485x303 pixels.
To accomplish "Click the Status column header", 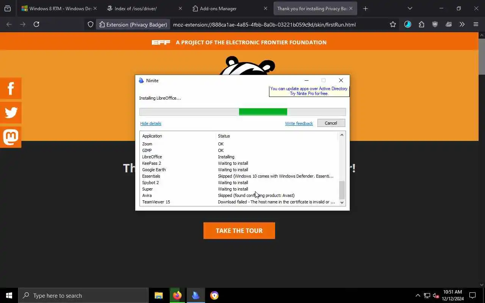I will tap(277, 136).
